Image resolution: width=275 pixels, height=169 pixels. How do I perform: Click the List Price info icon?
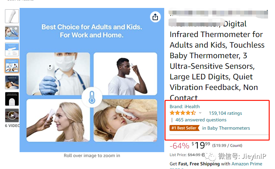tap(203, 155)
